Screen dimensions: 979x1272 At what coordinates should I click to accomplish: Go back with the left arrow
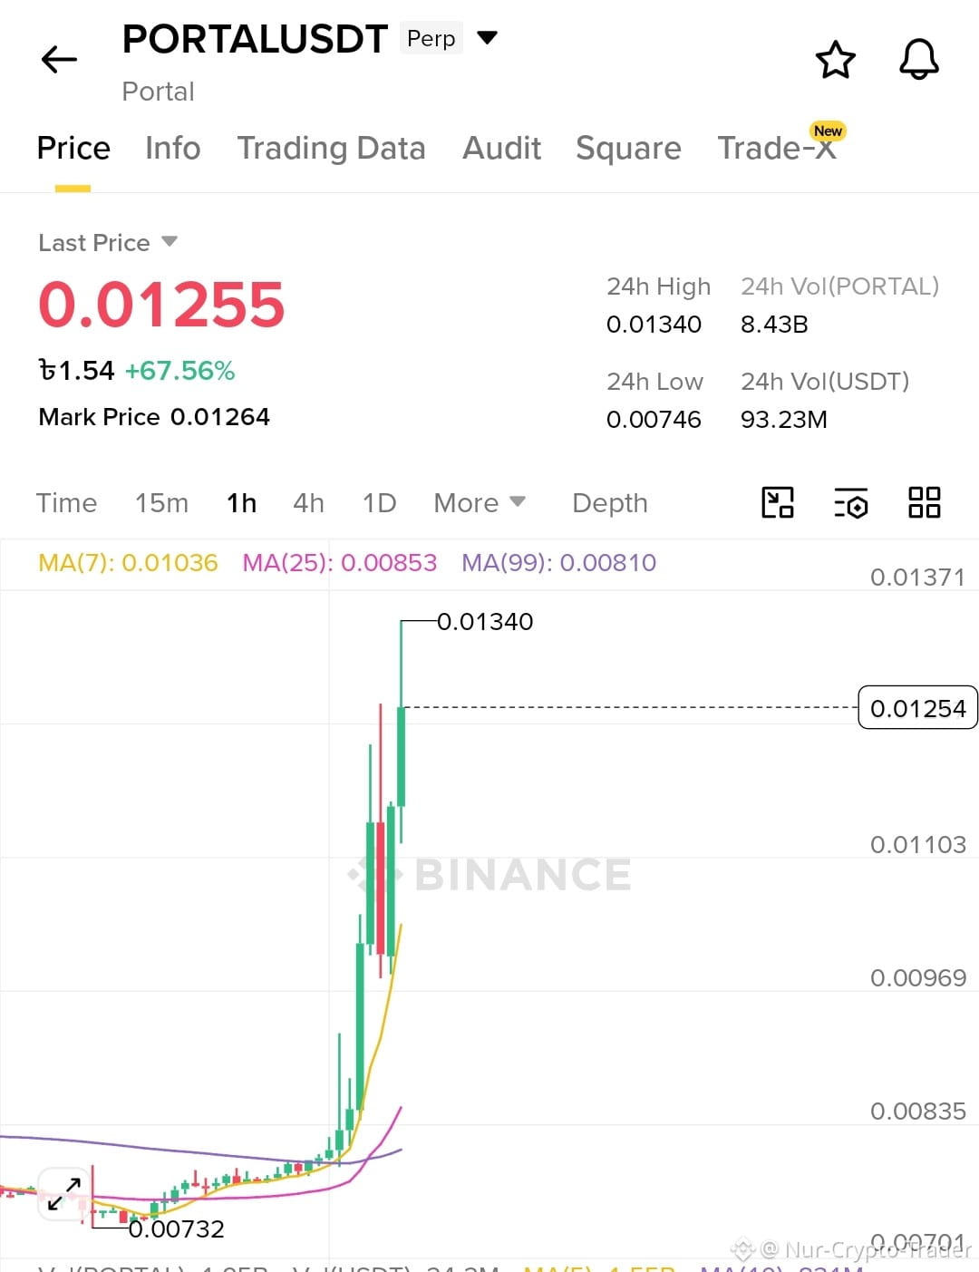point(60,60)
